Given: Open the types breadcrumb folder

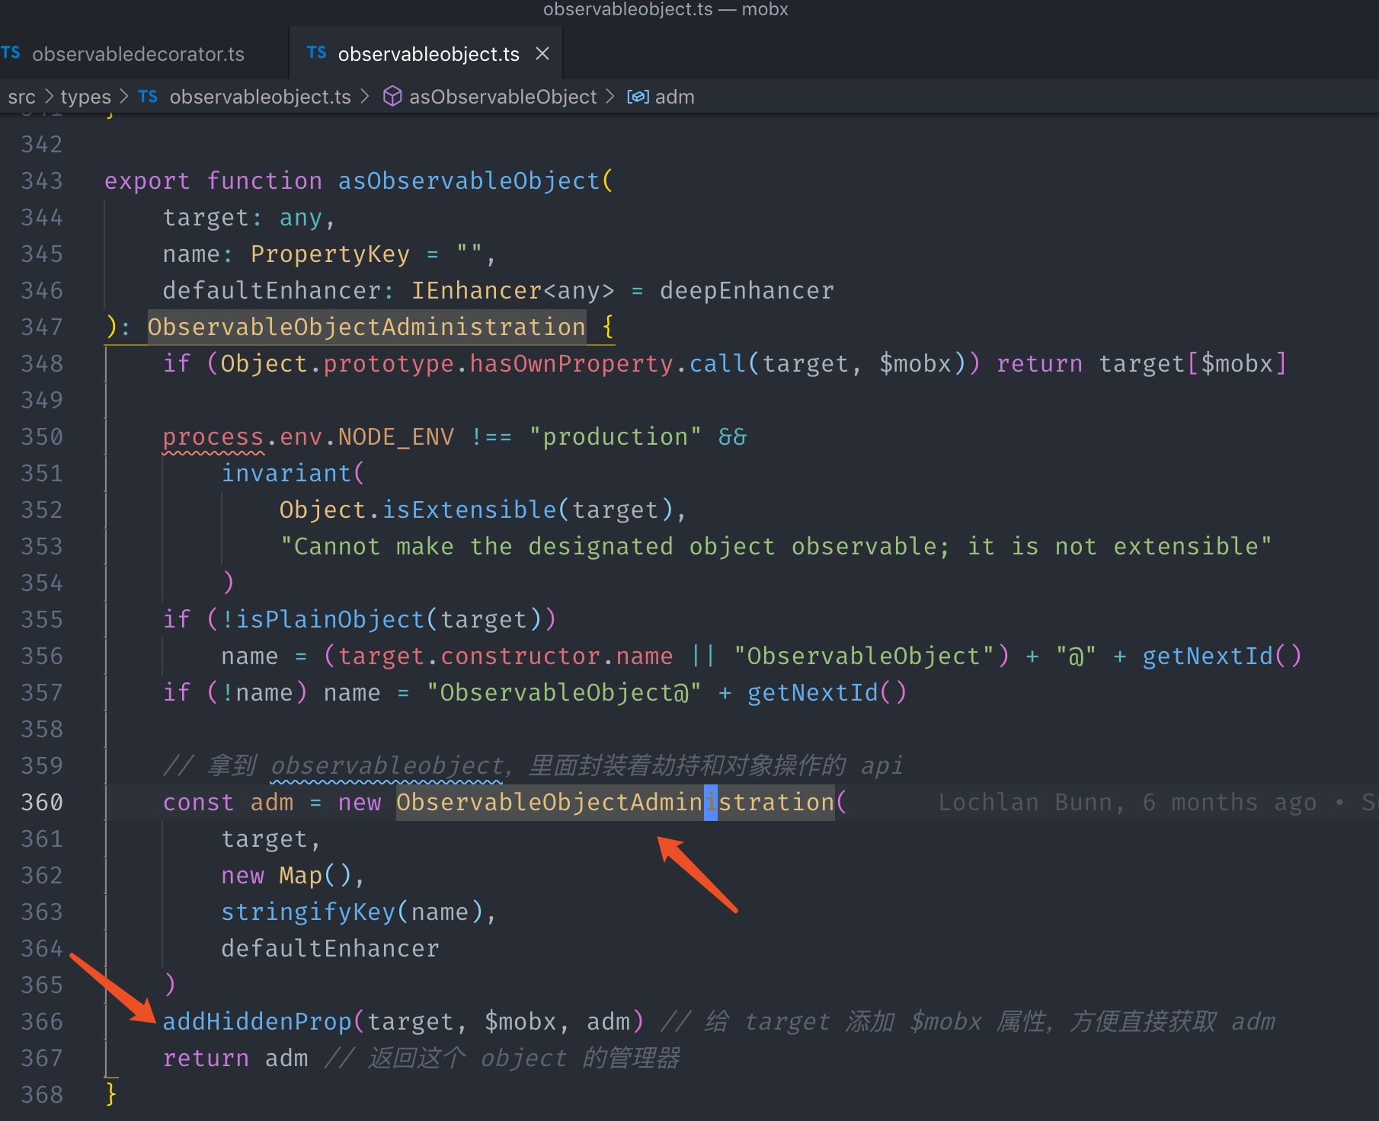Looking at the screenshot, I should click(x=85, y=97).
